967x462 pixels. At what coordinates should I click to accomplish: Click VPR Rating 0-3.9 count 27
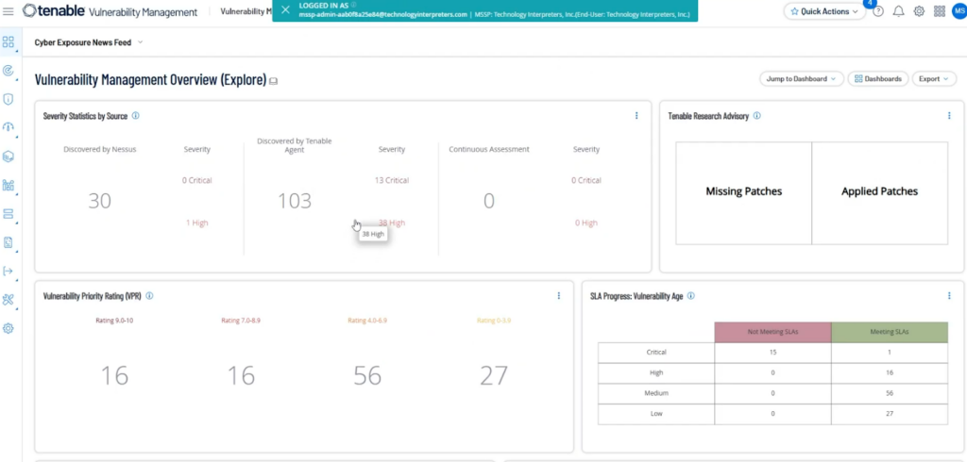click(493, 375)
